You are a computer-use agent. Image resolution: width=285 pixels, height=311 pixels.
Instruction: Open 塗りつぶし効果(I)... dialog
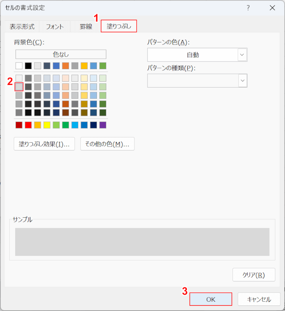44,144
